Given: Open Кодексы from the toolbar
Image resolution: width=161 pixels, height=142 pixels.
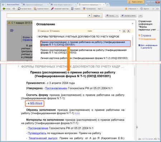Looking at the screenshot, I should pyautogui.click(x=75, y=9).
